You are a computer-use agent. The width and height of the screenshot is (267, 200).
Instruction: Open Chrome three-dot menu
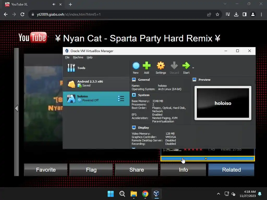click(261, 15)
